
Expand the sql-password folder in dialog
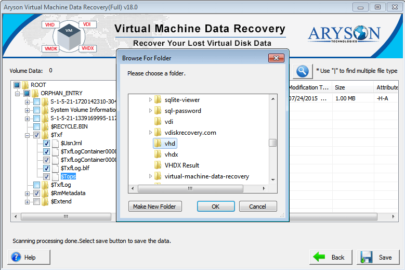[150, 111]
